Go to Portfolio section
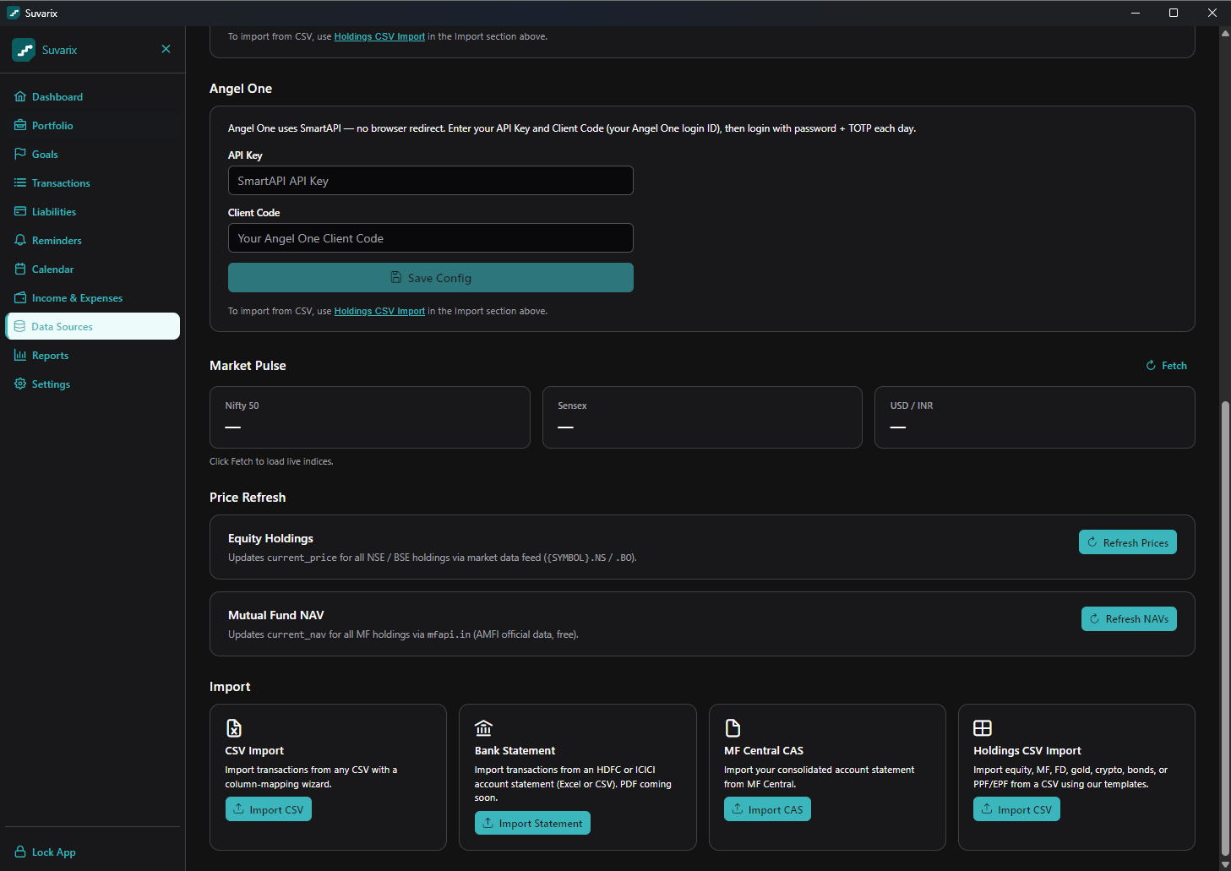Viewport: 1231px width, 871px height. click(92, 125)
